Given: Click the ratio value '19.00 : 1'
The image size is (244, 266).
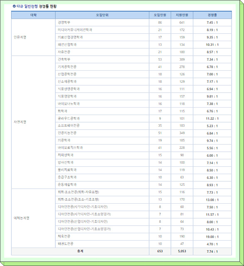Looking at the screenshot, I should 212,237.
